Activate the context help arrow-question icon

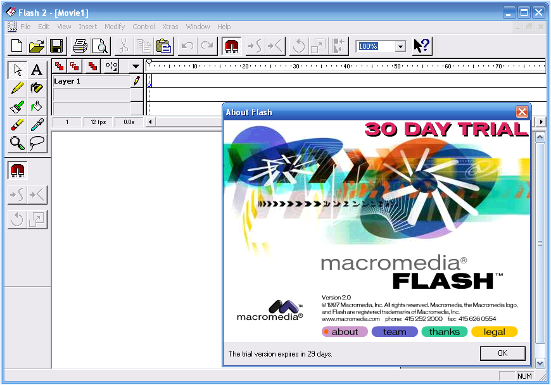[x=422, y=46]
